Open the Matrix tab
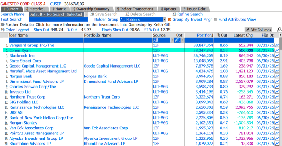The image size is (282, 146). 59,9
